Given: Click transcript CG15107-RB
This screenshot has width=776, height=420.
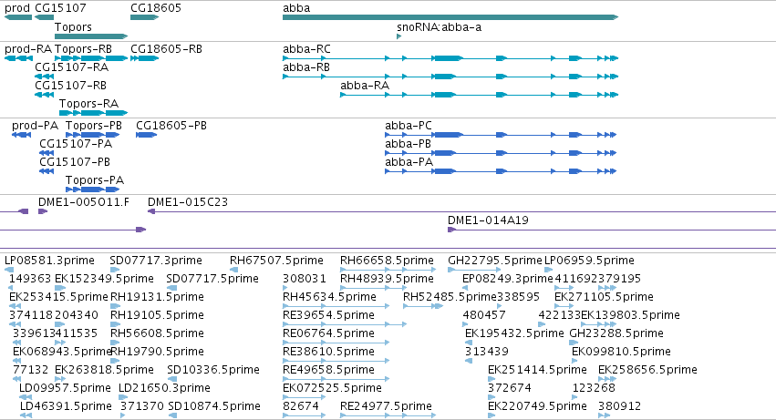Looking at the screenshot, I should [71, 86].
